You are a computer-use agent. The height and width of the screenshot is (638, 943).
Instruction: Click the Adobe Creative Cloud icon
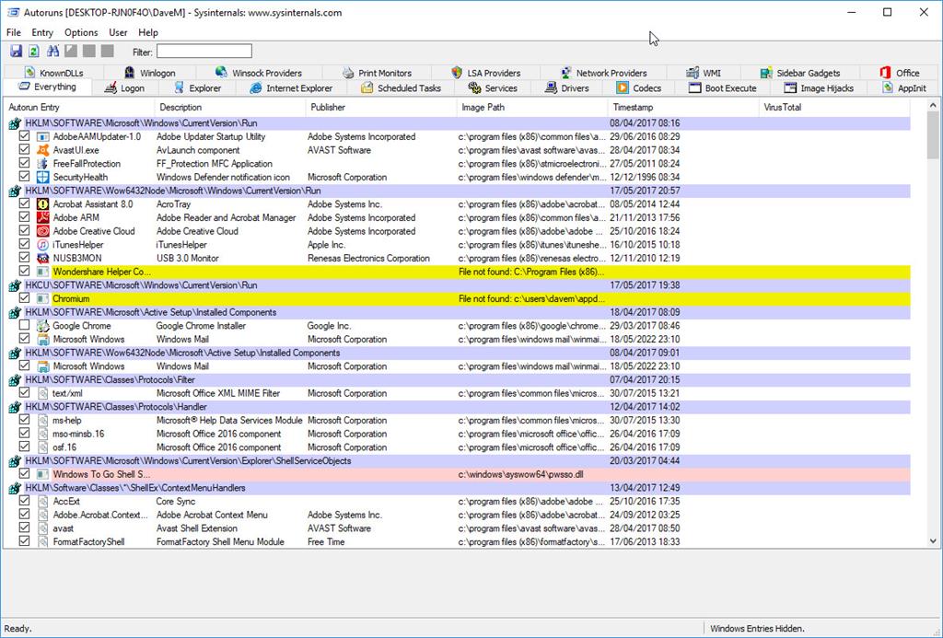pos(42,231)
